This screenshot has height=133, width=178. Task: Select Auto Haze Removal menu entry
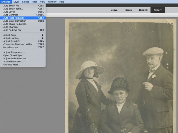coord(23,18)
